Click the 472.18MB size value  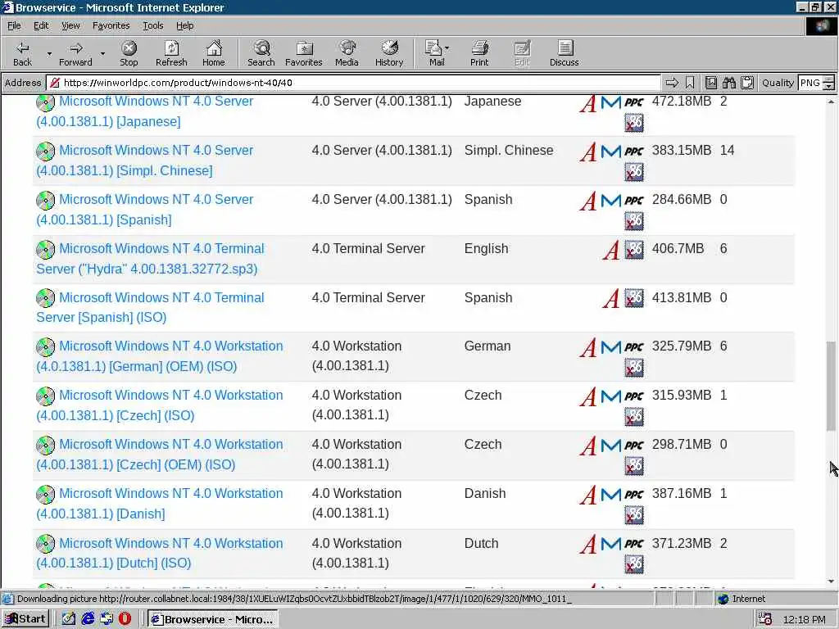click(681, 102)
